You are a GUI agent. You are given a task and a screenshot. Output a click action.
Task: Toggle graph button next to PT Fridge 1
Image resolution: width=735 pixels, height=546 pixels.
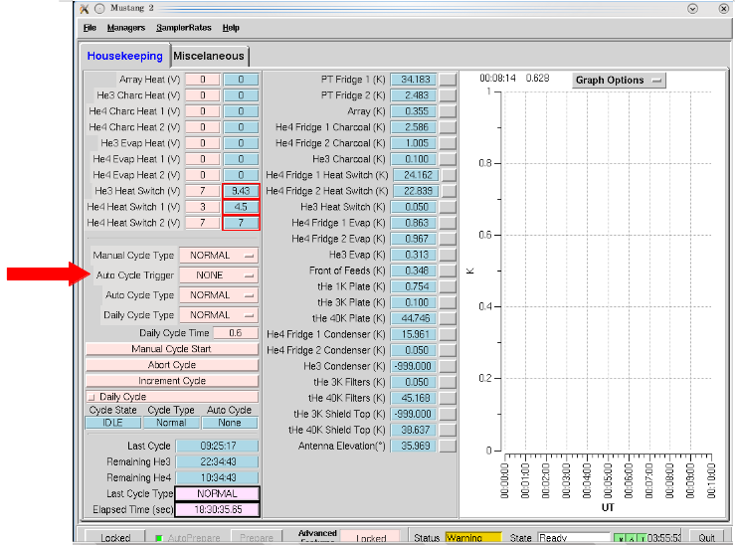448,80
